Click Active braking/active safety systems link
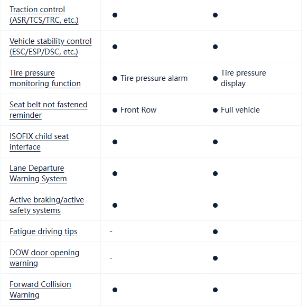 pyautogui.click(x=46, y=205)
